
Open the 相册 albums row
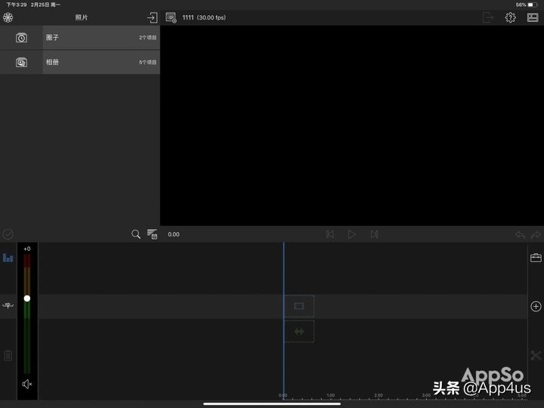80,62
